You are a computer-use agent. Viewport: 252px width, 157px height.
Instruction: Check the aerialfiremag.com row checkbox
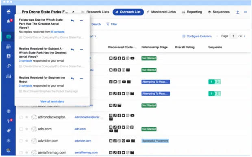tap(21, 153)
